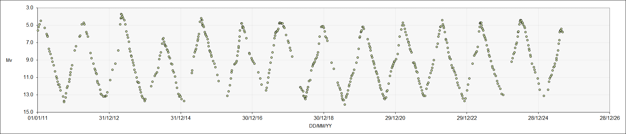Click the 28/12/24 date label

pos(538,118)
